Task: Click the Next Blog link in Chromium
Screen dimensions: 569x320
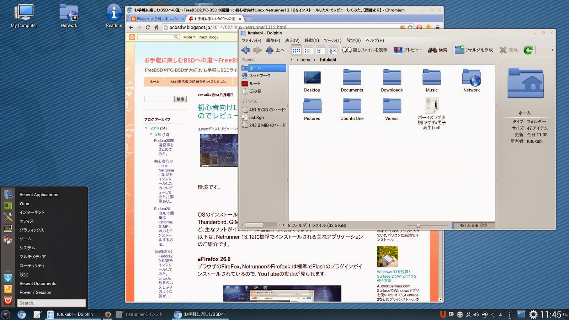Action: (x=209, y=37)
